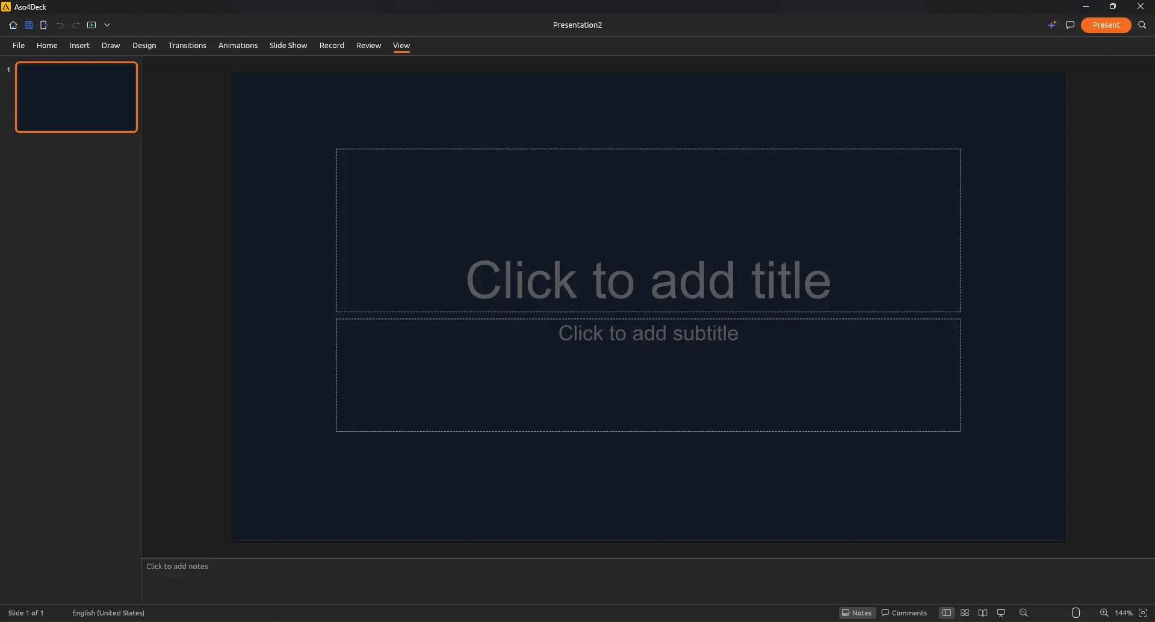This screenshot has width=1155, height=622.
Task: Open the comments speech bubble icon in title bar
Action: coord(1070,25)
